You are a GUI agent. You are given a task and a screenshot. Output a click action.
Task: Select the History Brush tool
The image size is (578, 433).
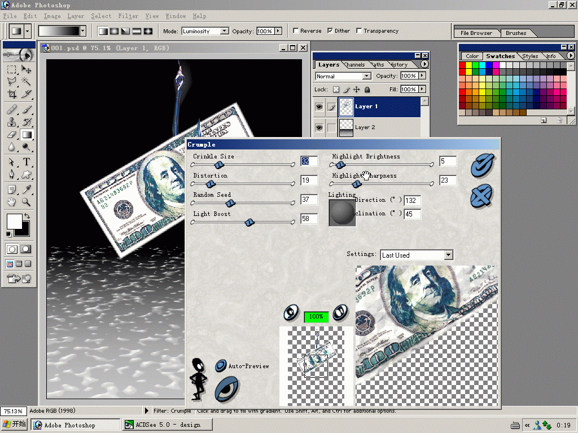click(x=26, y=122)
